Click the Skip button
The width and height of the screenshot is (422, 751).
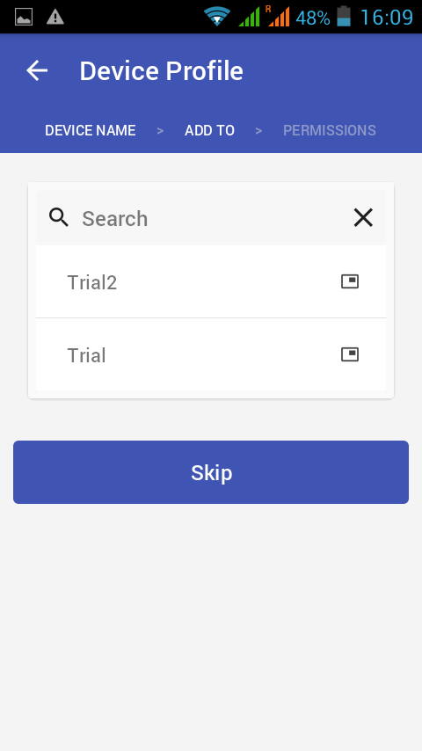pos(211,472)
